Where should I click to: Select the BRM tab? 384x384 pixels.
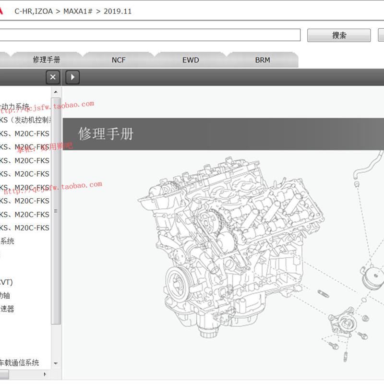263,60
